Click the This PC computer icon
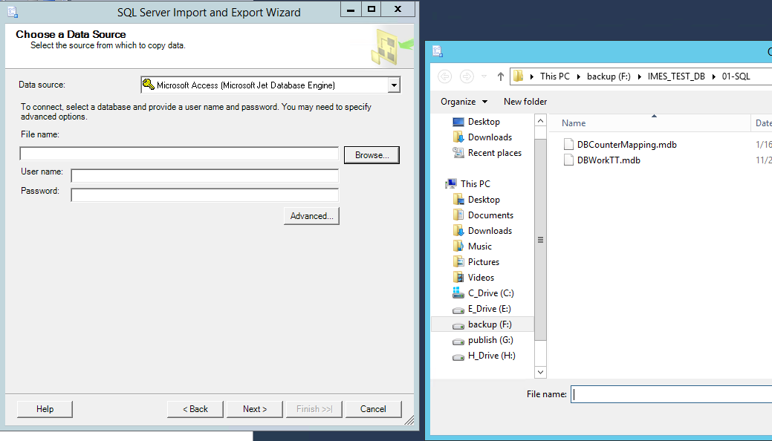 [x=451, y=183]
